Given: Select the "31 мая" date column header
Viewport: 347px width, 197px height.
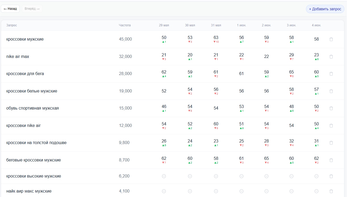Looking at the screenshot, I should pyautogui.click(x=216, y=25).
